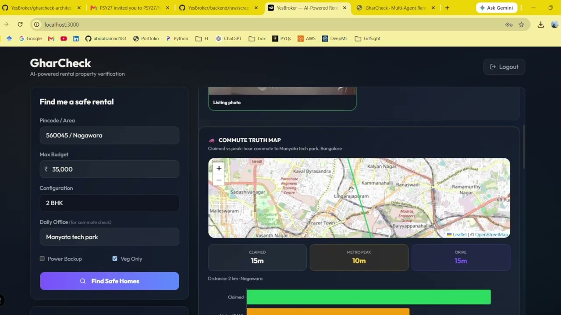This screenshot has width=561, height=315.
Task: Click the Metro Peak 10m card
Action: click(x=359, y=257)
